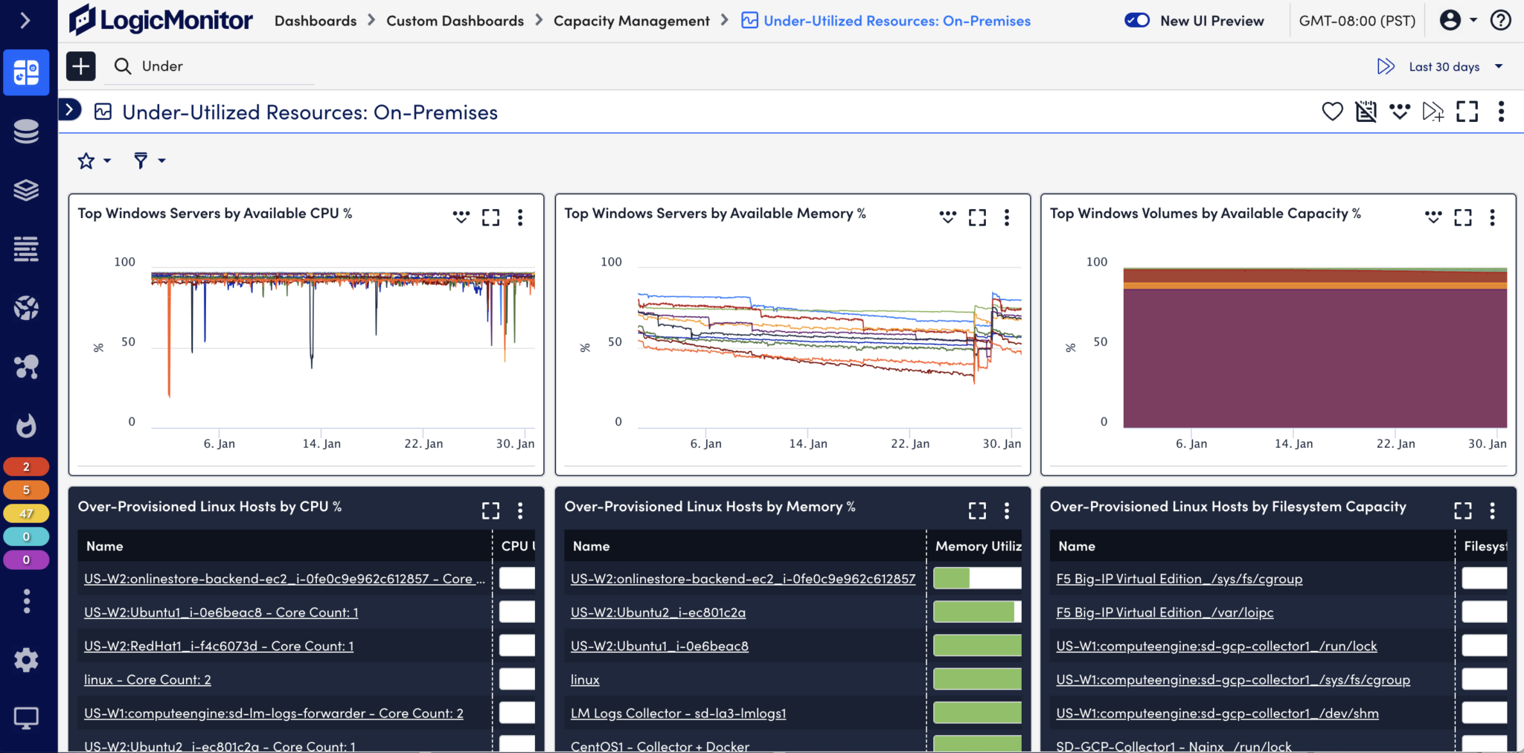The height and width of the screenshot is (753, 1524).
Task: Open the Logs icon in the left sidebar
Action: click(26, 249)
